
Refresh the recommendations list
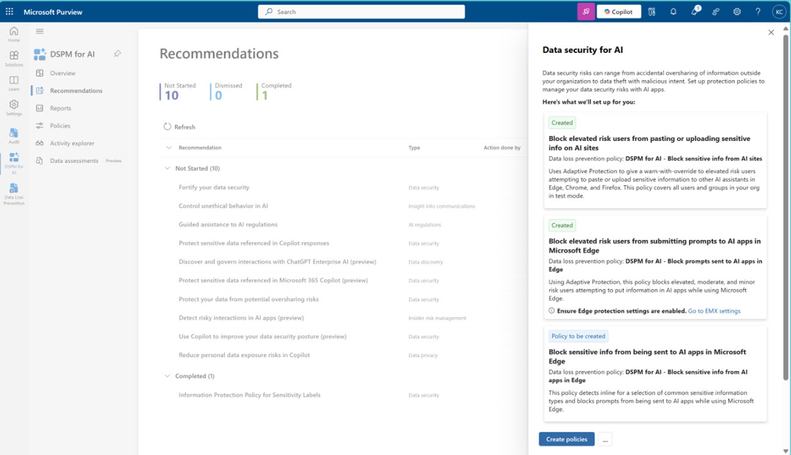click(179, 126)
